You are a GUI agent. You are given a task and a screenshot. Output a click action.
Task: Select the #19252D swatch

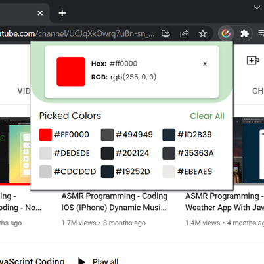107,171
